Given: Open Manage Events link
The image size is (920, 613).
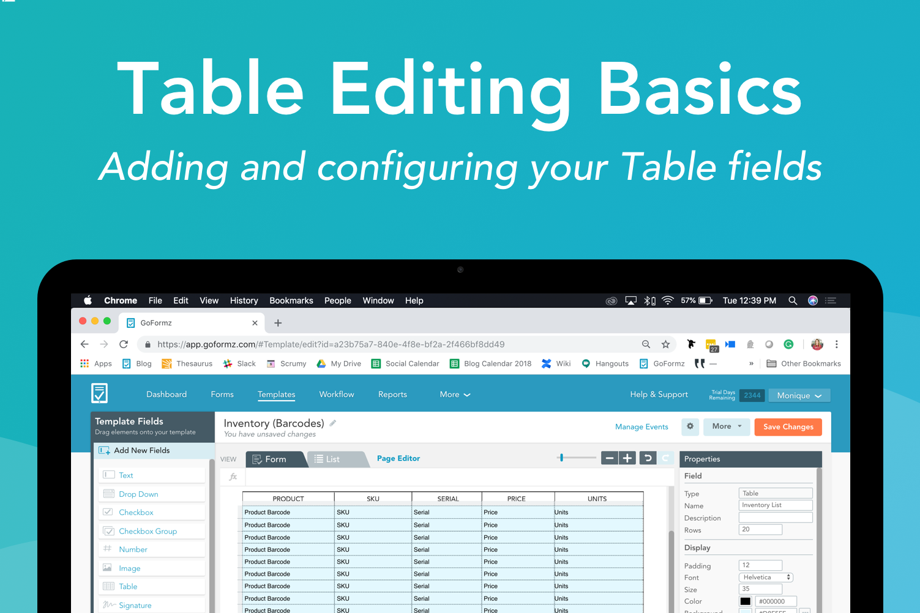Looking at the screenshot, I should 641,427.
